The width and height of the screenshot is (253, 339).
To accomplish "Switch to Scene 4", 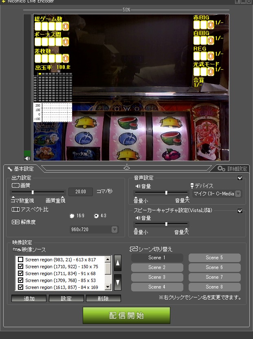I will 157,287.
